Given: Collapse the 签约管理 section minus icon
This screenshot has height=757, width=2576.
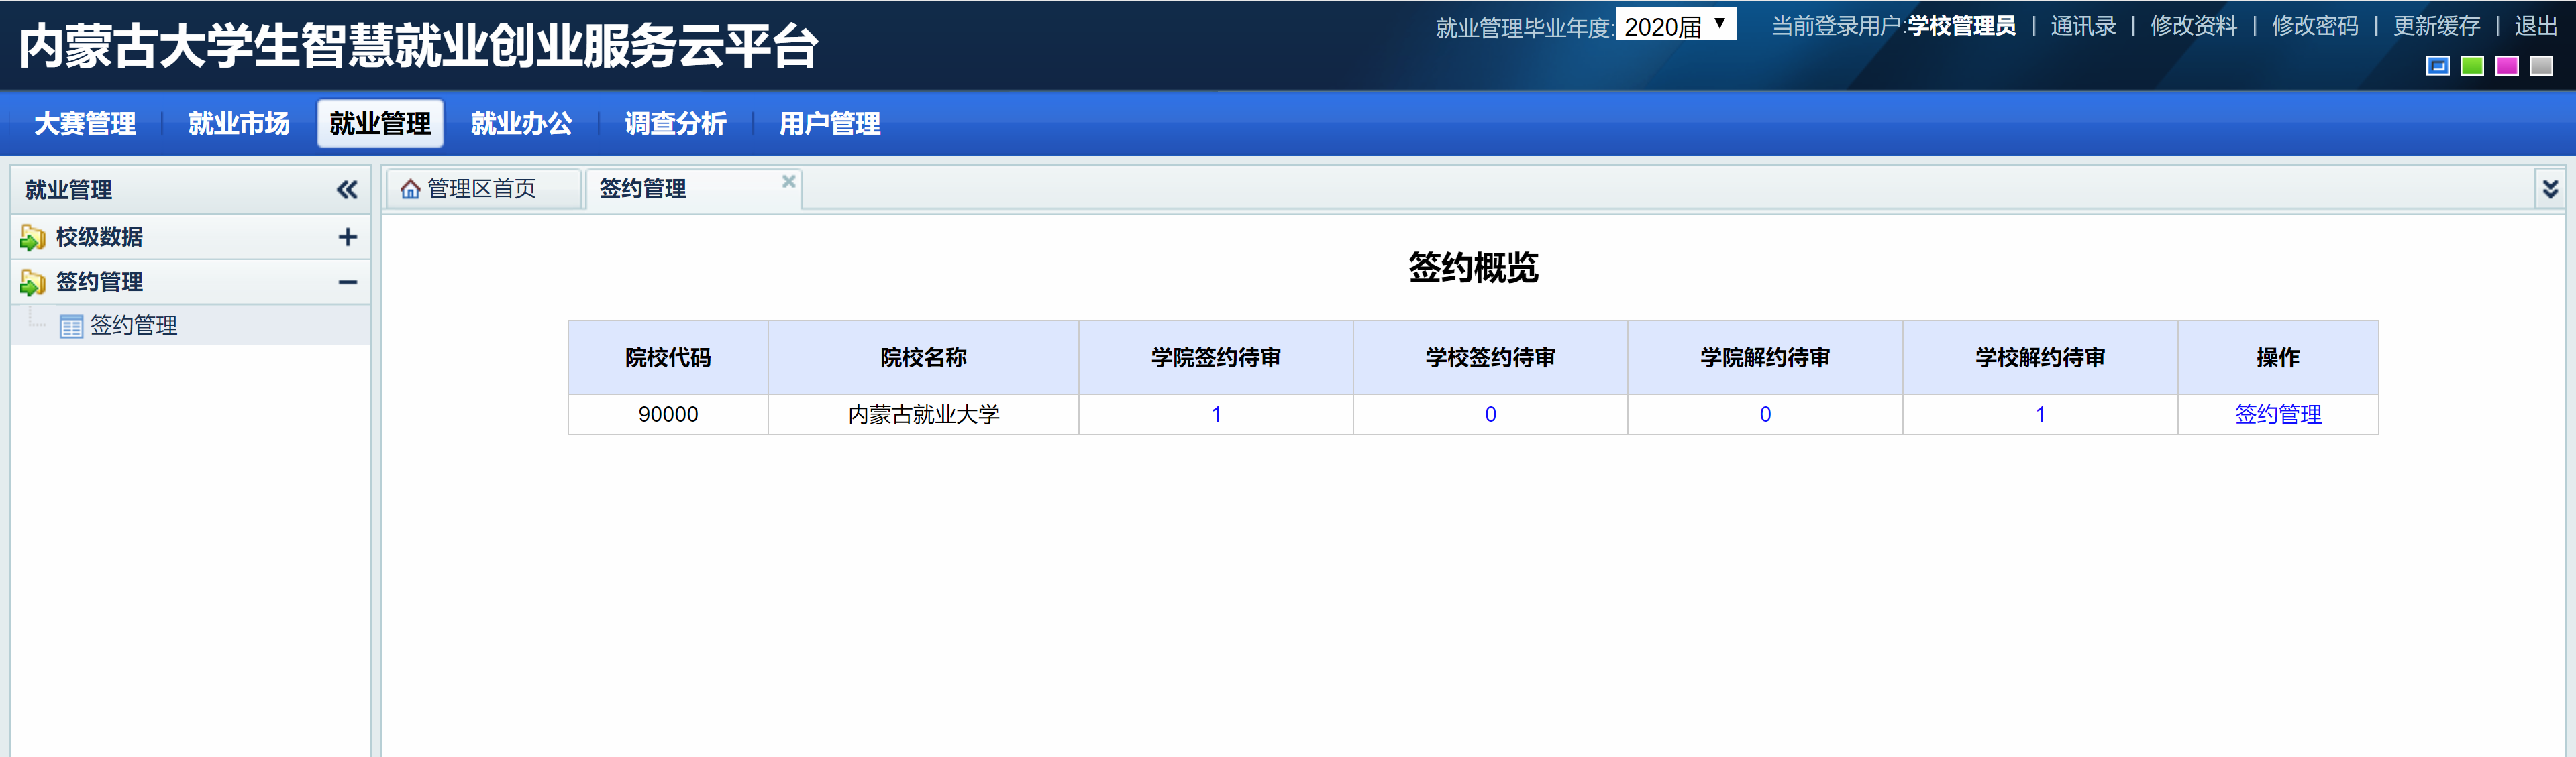Looking at the screenshot, I should [x=347, y=283].
